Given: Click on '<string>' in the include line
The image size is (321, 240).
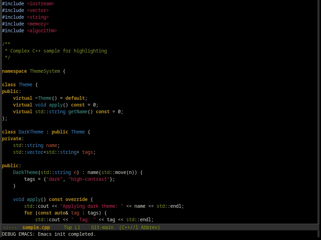Looking at the screenshot, I should coord(38,17).
